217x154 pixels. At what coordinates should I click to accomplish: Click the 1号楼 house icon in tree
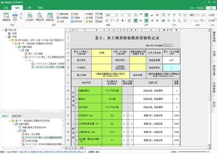tap(9, 33)
